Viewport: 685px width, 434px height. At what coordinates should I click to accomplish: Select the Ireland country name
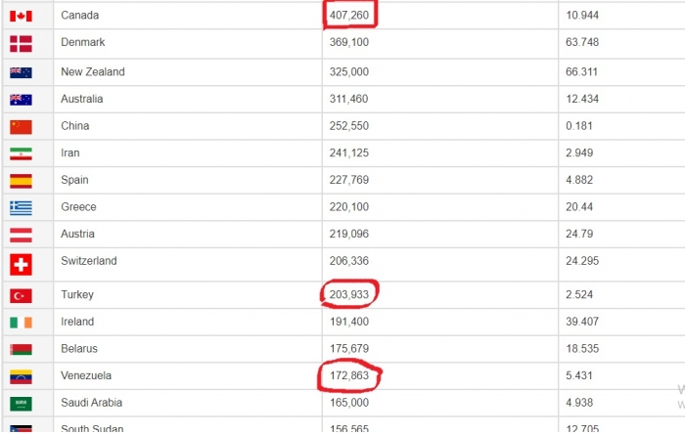[77, 322]
